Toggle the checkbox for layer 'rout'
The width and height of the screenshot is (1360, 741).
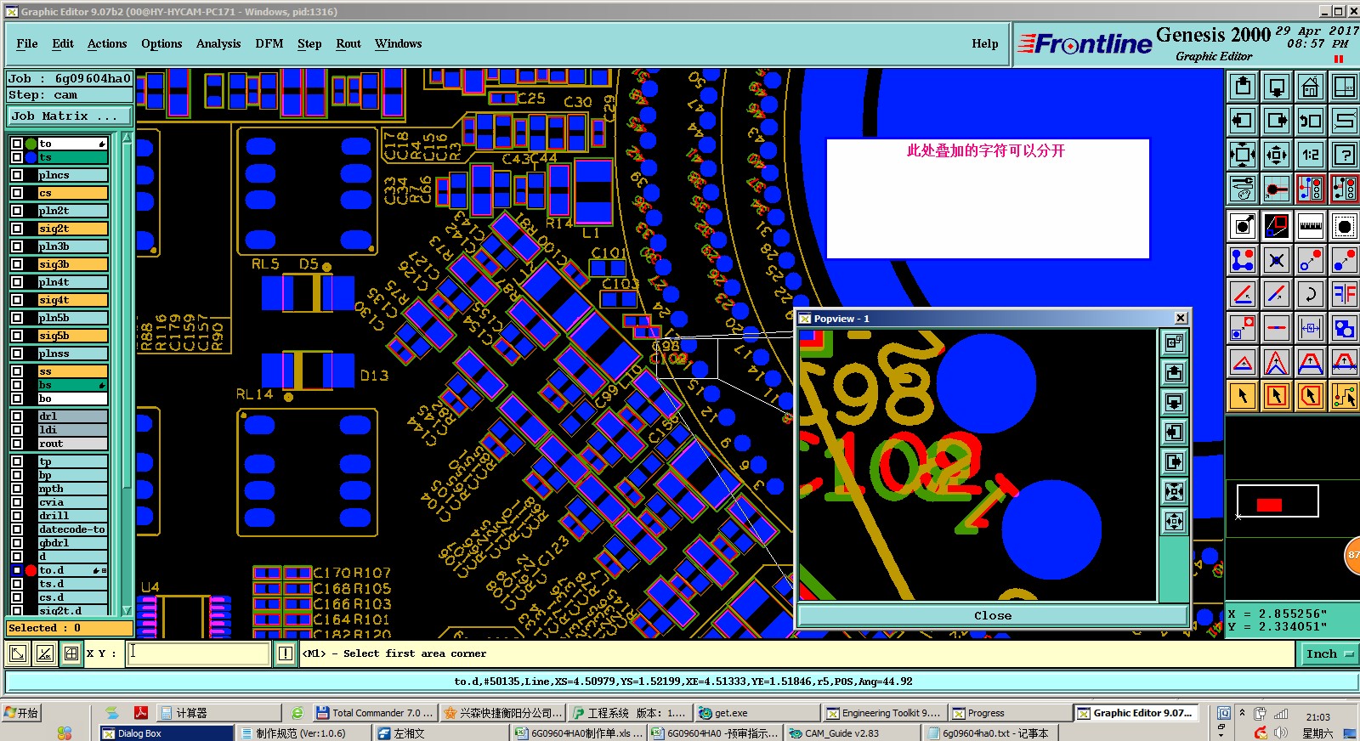click(x=17, y=444)
